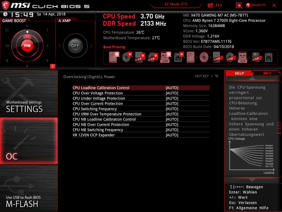Switch to the INFO tab

(x=267, y=73)
